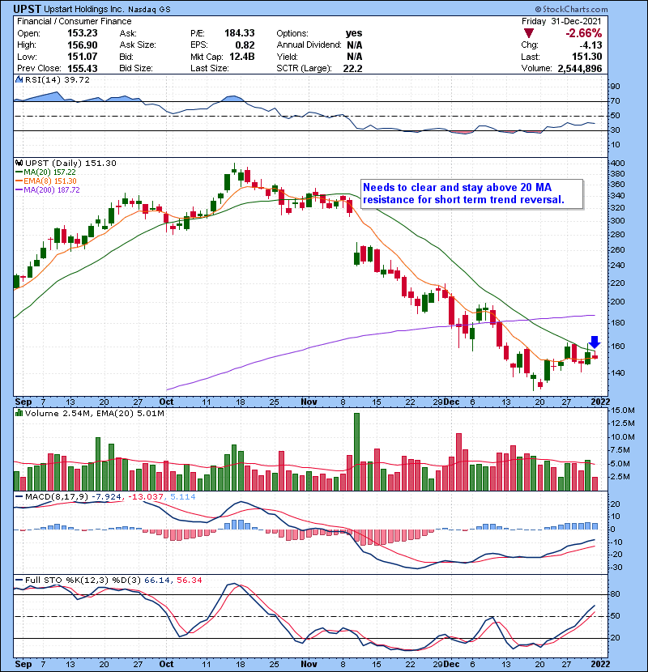
Task: Click the N/A beside Yield
Action: pos(354,57)
